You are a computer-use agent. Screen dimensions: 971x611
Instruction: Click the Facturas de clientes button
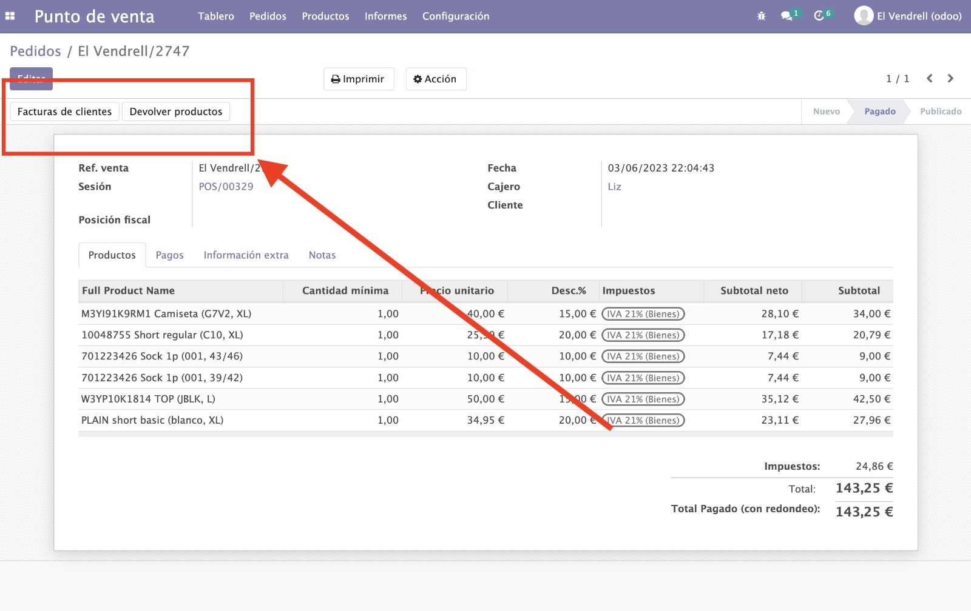[64, 112]
